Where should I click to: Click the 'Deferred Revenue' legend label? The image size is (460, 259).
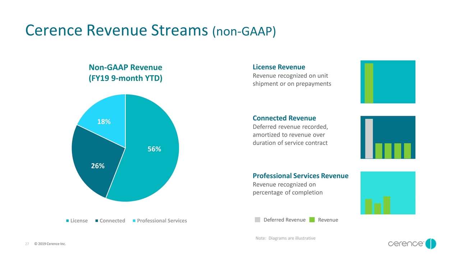(x=285, y=220)
